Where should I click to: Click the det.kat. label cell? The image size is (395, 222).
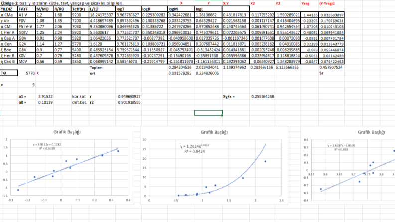tap(80, 102)
